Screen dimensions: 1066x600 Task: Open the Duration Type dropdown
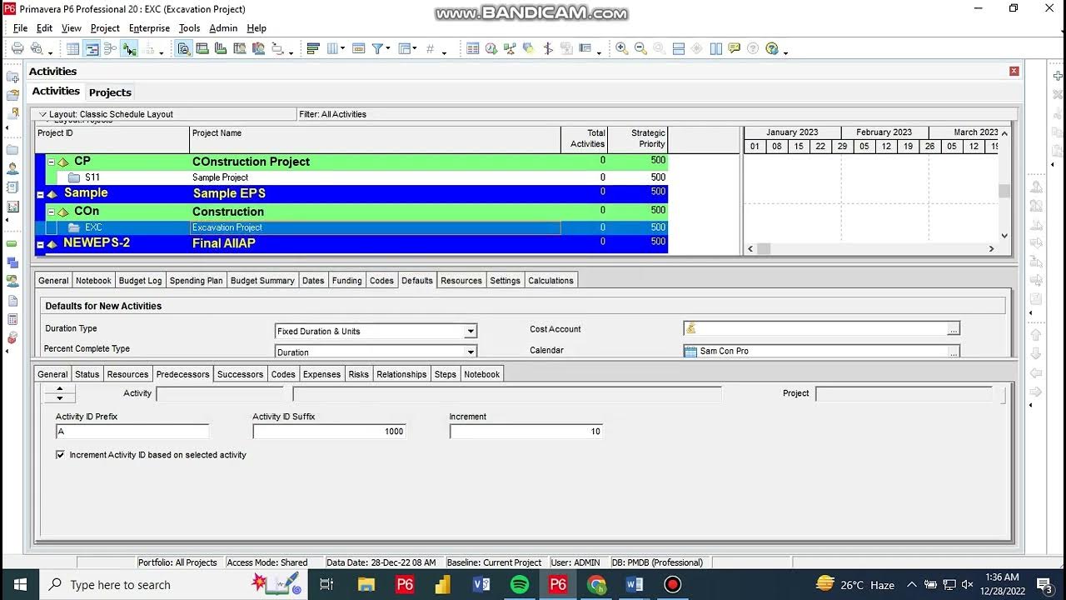pyautogui.click(x=471, y=332)
